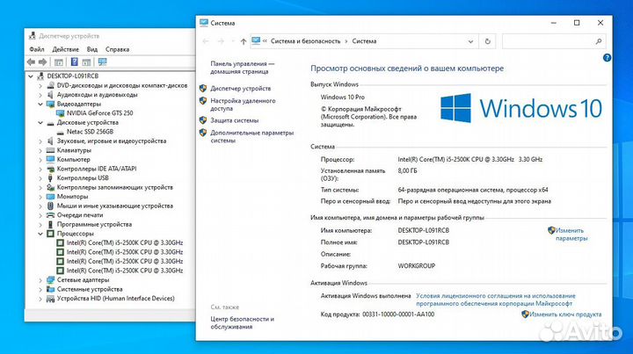Open Панель управления домашняя страница link
This screenshot has width=633, height=354.
(x=243, y=68)
